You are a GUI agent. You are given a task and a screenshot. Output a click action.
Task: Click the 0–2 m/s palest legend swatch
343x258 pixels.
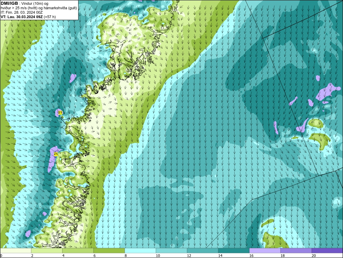tap(16, 250)
